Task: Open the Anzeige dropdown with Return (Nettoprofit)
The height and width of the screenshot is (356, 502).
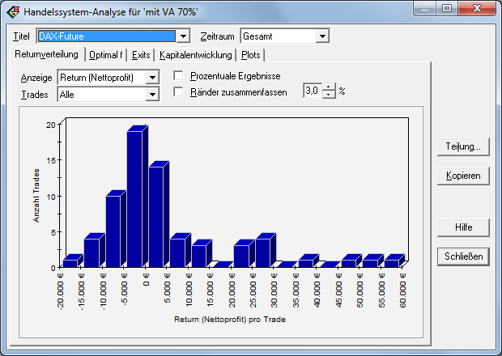Action: coord(151,77)
